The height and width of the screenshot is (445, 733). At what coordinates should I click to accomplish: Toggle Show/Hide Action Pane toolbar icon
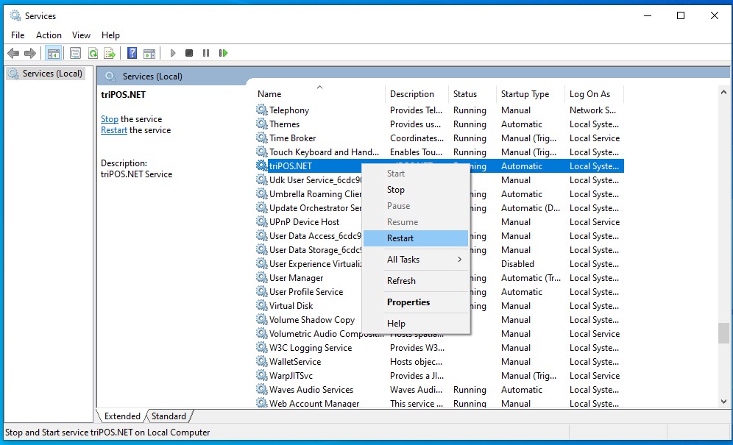point(149,53)
